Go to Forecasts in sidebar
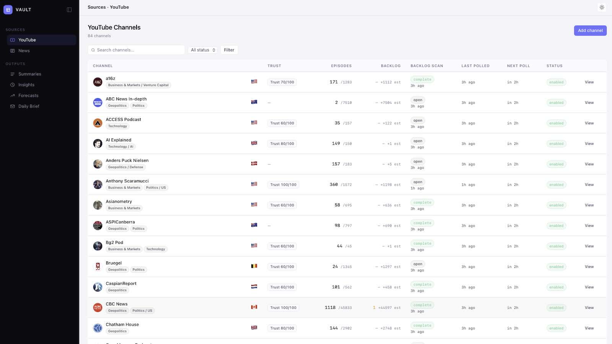 41,95
